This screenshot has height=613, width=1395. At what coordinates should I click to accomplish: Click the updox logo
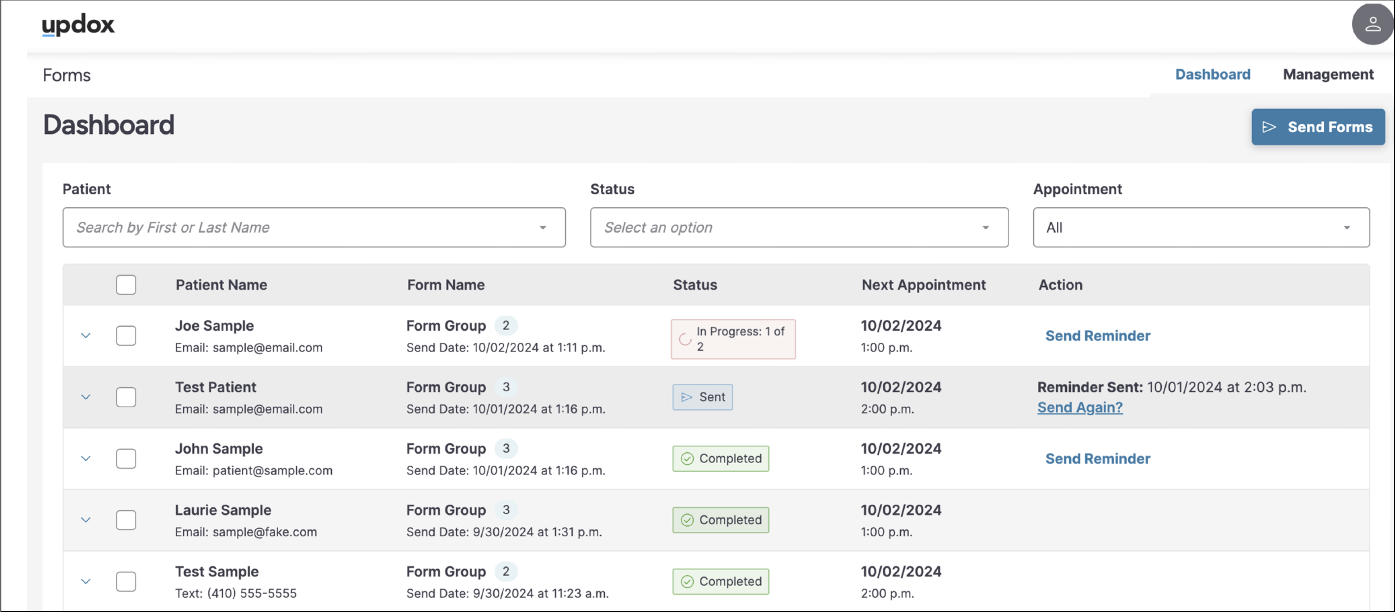(78, 24)
